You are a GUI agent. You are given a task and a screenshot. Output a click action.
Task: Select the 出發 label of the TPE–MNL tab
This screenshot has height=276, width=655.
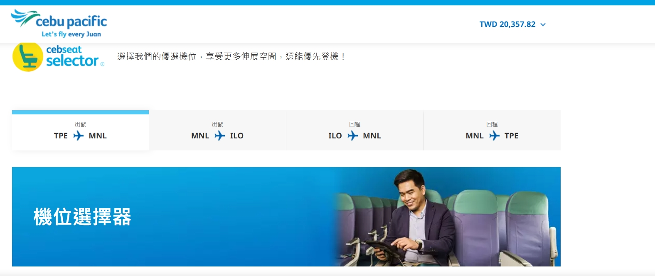(x=80, y=124)
